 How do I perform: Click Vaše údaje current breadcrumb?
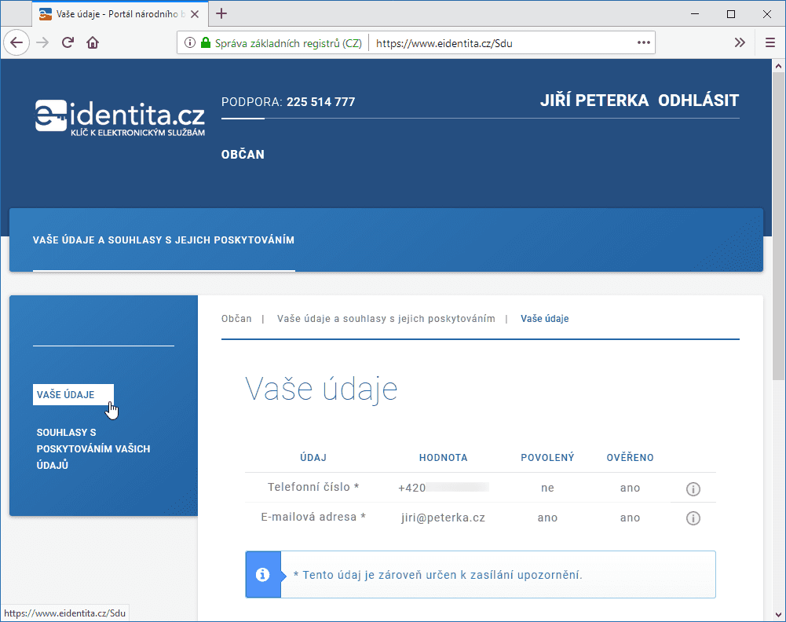[544, 319]
